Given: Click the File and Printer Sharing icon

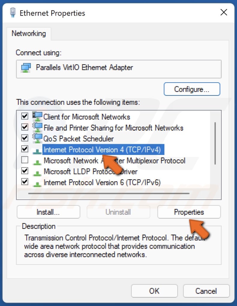Looking at the screenshot, I should click(x=38, y=127).
